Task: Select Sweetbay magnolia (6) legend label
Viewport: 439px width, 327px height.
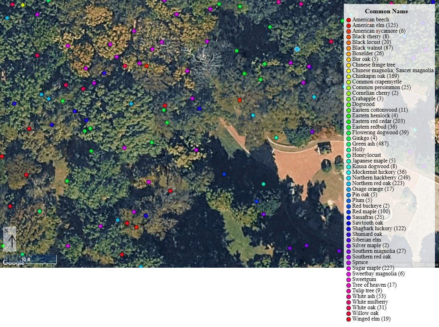Action: (x=378, y=273)
